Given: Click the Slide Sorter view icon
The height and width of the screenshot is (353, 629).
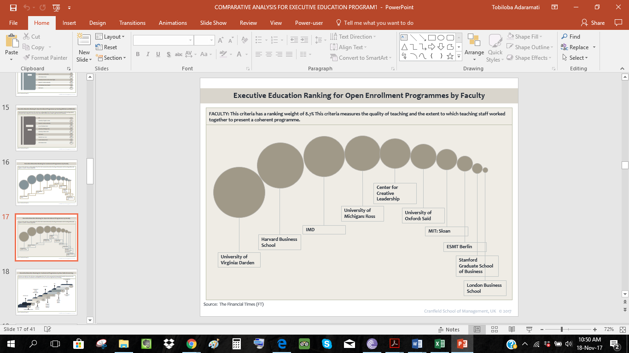Looking at the screenshot, I should (495, 329).
